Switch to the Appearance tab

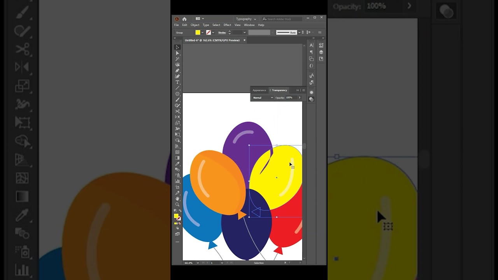pos(259,90)
